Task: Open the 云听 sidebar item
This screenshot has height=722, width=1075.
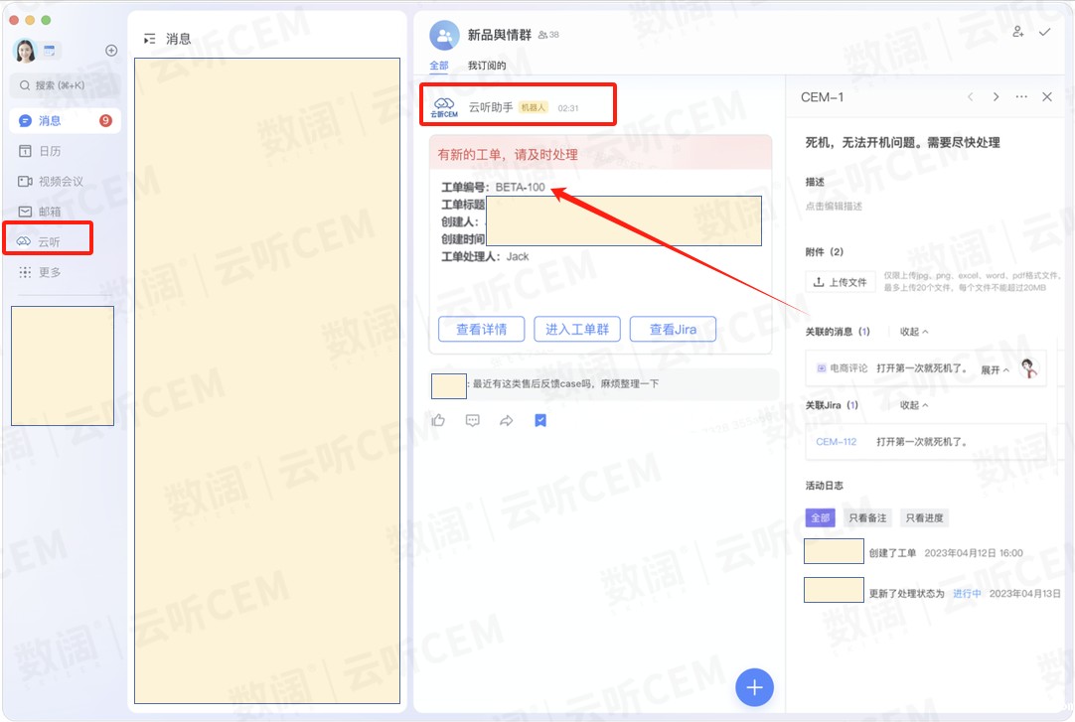Action: point(49,241)
